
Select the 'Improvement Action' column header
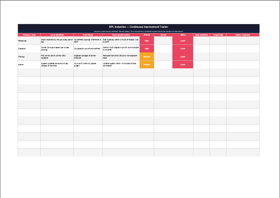121,35
